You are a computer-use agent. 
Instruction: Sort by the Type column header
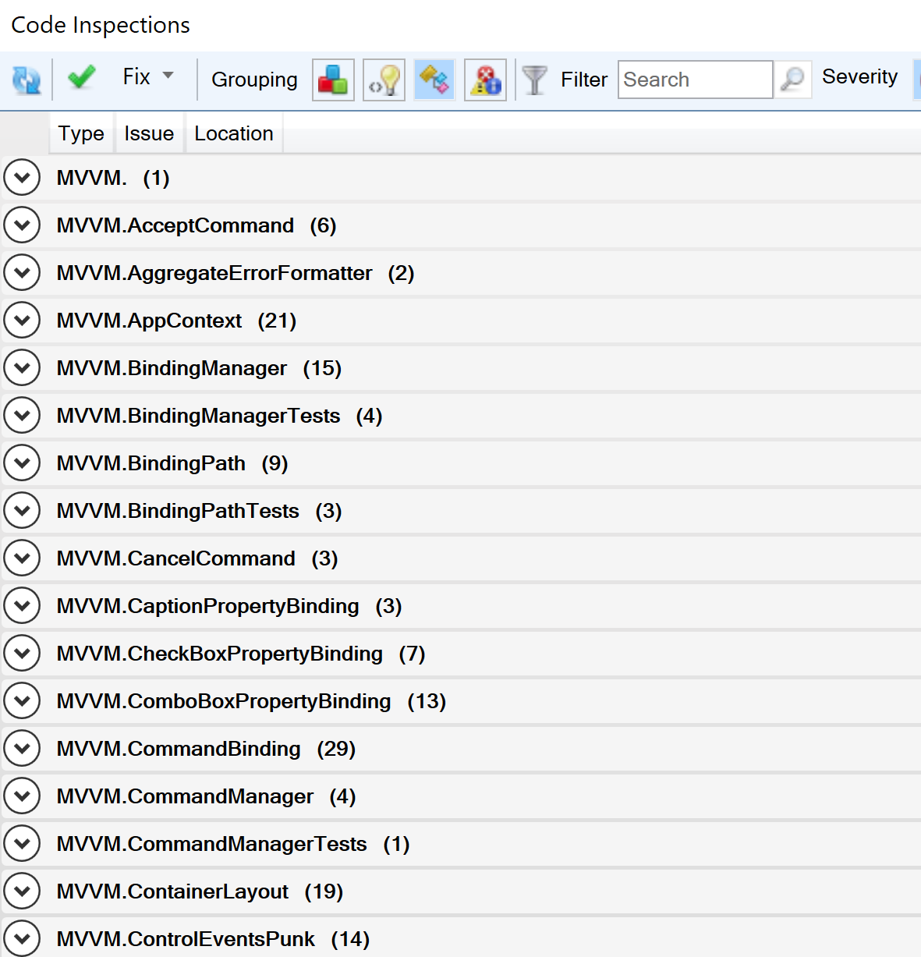(x=81, y=133)
